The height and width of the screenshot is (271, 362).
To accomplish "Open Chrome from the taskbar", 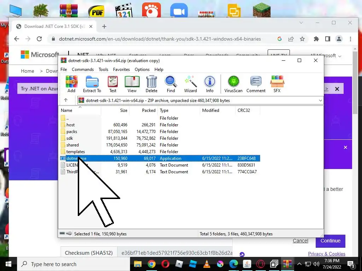I will pos(151,264).
